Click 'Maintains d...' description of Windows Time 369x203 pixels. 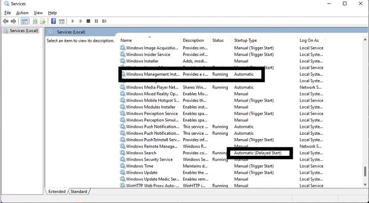pyautogui.click(x=195, y=166)
